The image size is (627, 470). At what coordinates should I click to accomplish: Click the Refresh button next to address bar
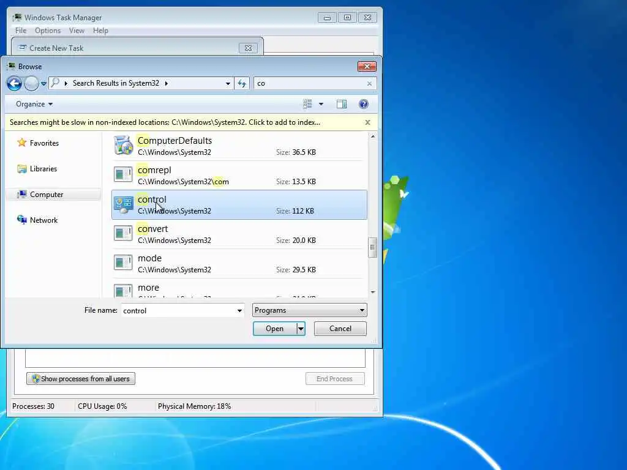click(x=242, y=83)
